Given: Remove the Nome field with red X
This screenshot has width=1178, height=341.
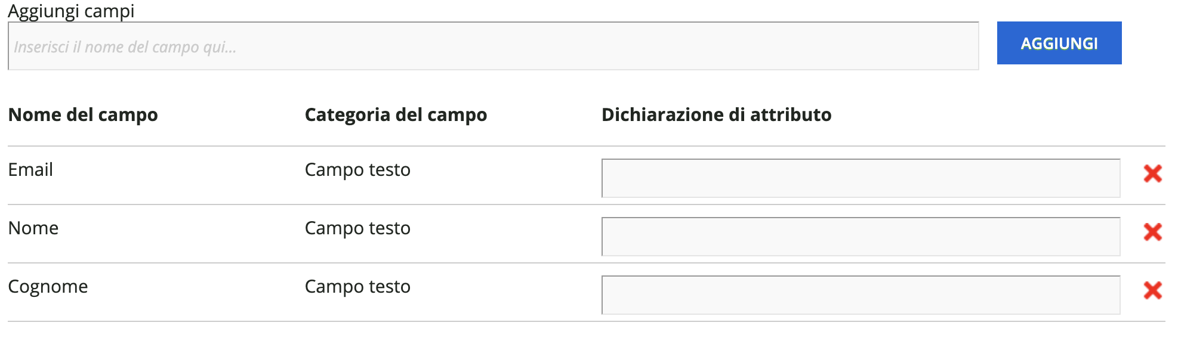Looking at the screenshot, I should (x=1152, y=232).
